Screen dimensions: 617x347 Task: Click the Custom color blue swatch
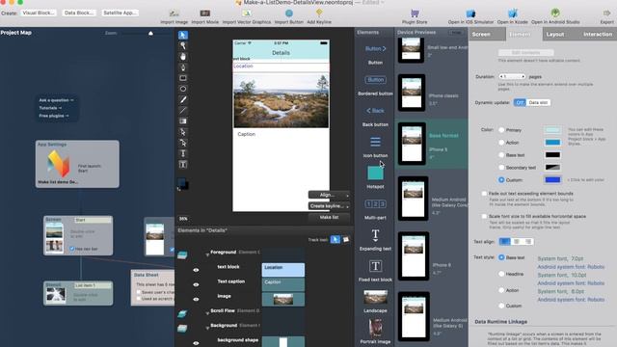click(552, 180)
